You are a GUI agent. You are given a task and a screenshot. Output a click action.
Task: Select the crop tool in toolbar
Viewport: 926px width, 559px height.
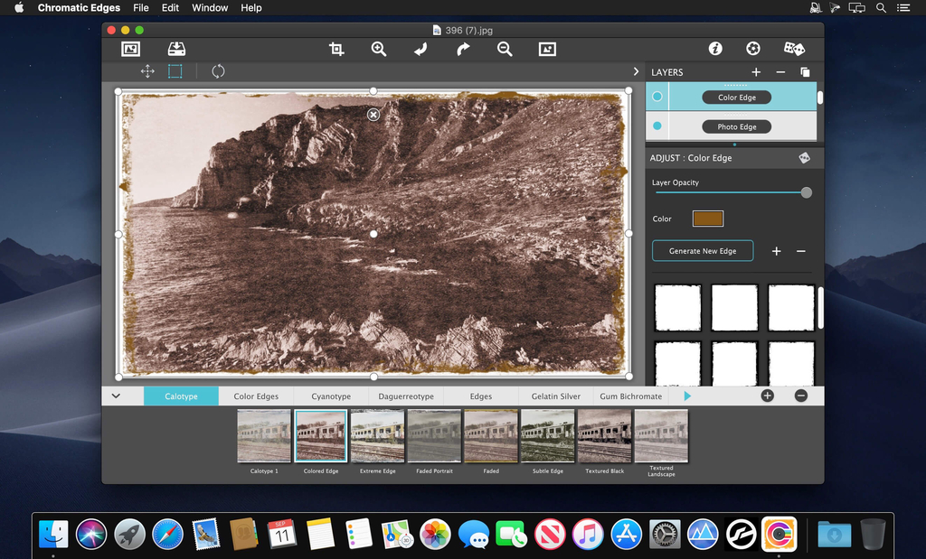pos(336,50)
